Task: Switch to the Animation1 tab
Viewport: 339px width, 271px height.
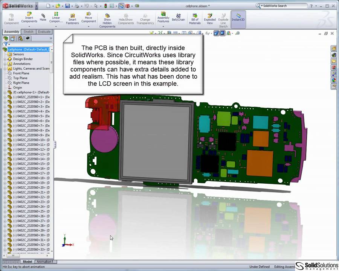Action: coord(45,262)
